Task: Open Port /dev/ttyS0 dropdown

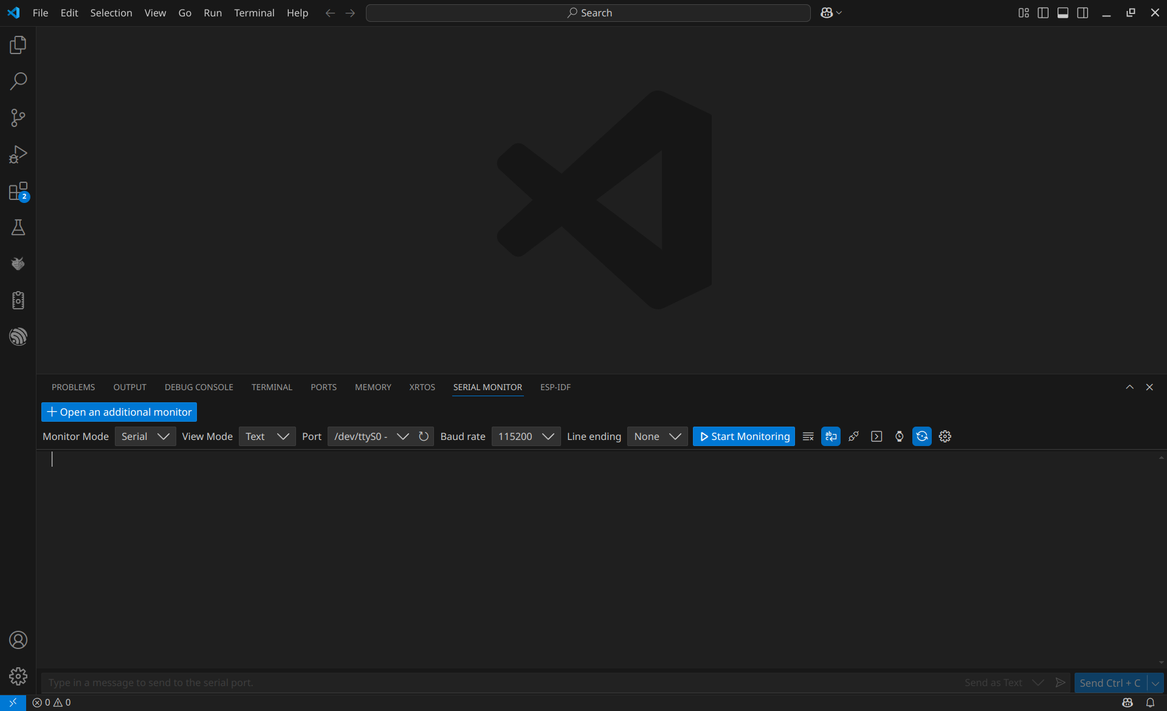Action: pyautogui.click(x=370, y=436)
